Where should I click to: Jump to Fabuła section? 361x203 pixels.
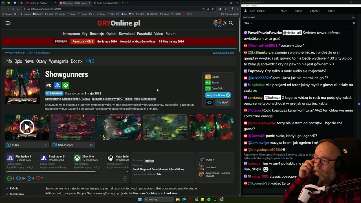tap(14, 188)
